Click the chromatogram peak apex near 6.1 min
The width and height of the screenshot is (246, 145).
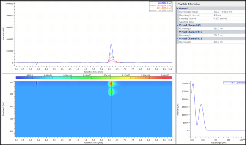[x=111, y=44]
